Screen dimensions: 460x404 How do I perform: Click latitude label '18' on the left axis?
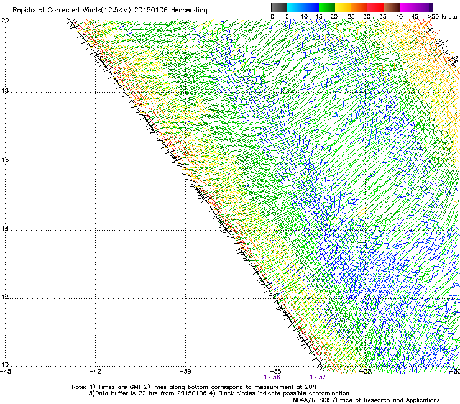pyautogui.click(x=5, y=90)
